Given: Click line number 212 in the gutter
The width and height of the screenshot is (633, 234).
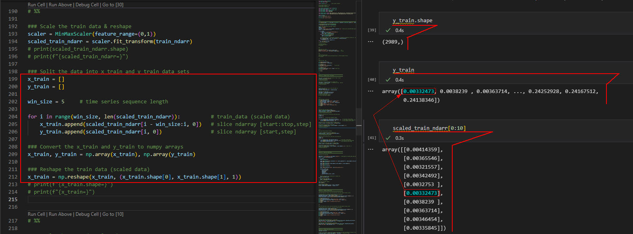Looking at the screenshot, I should 13,177.
